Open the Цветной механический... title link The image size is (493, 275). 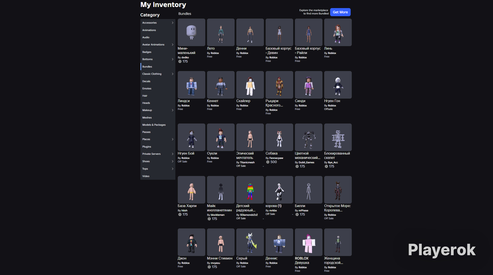pos(307,156)
